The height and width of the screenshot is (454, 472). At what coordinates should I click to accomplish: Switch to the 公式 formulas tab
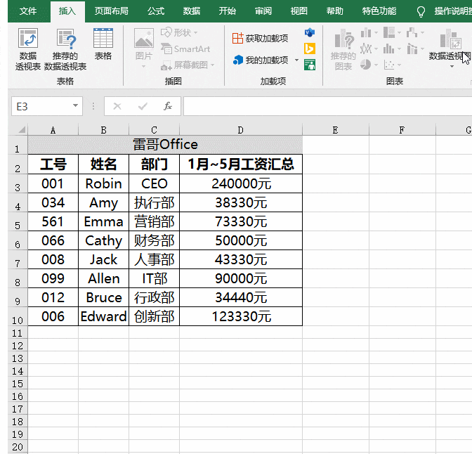point(156,11)
